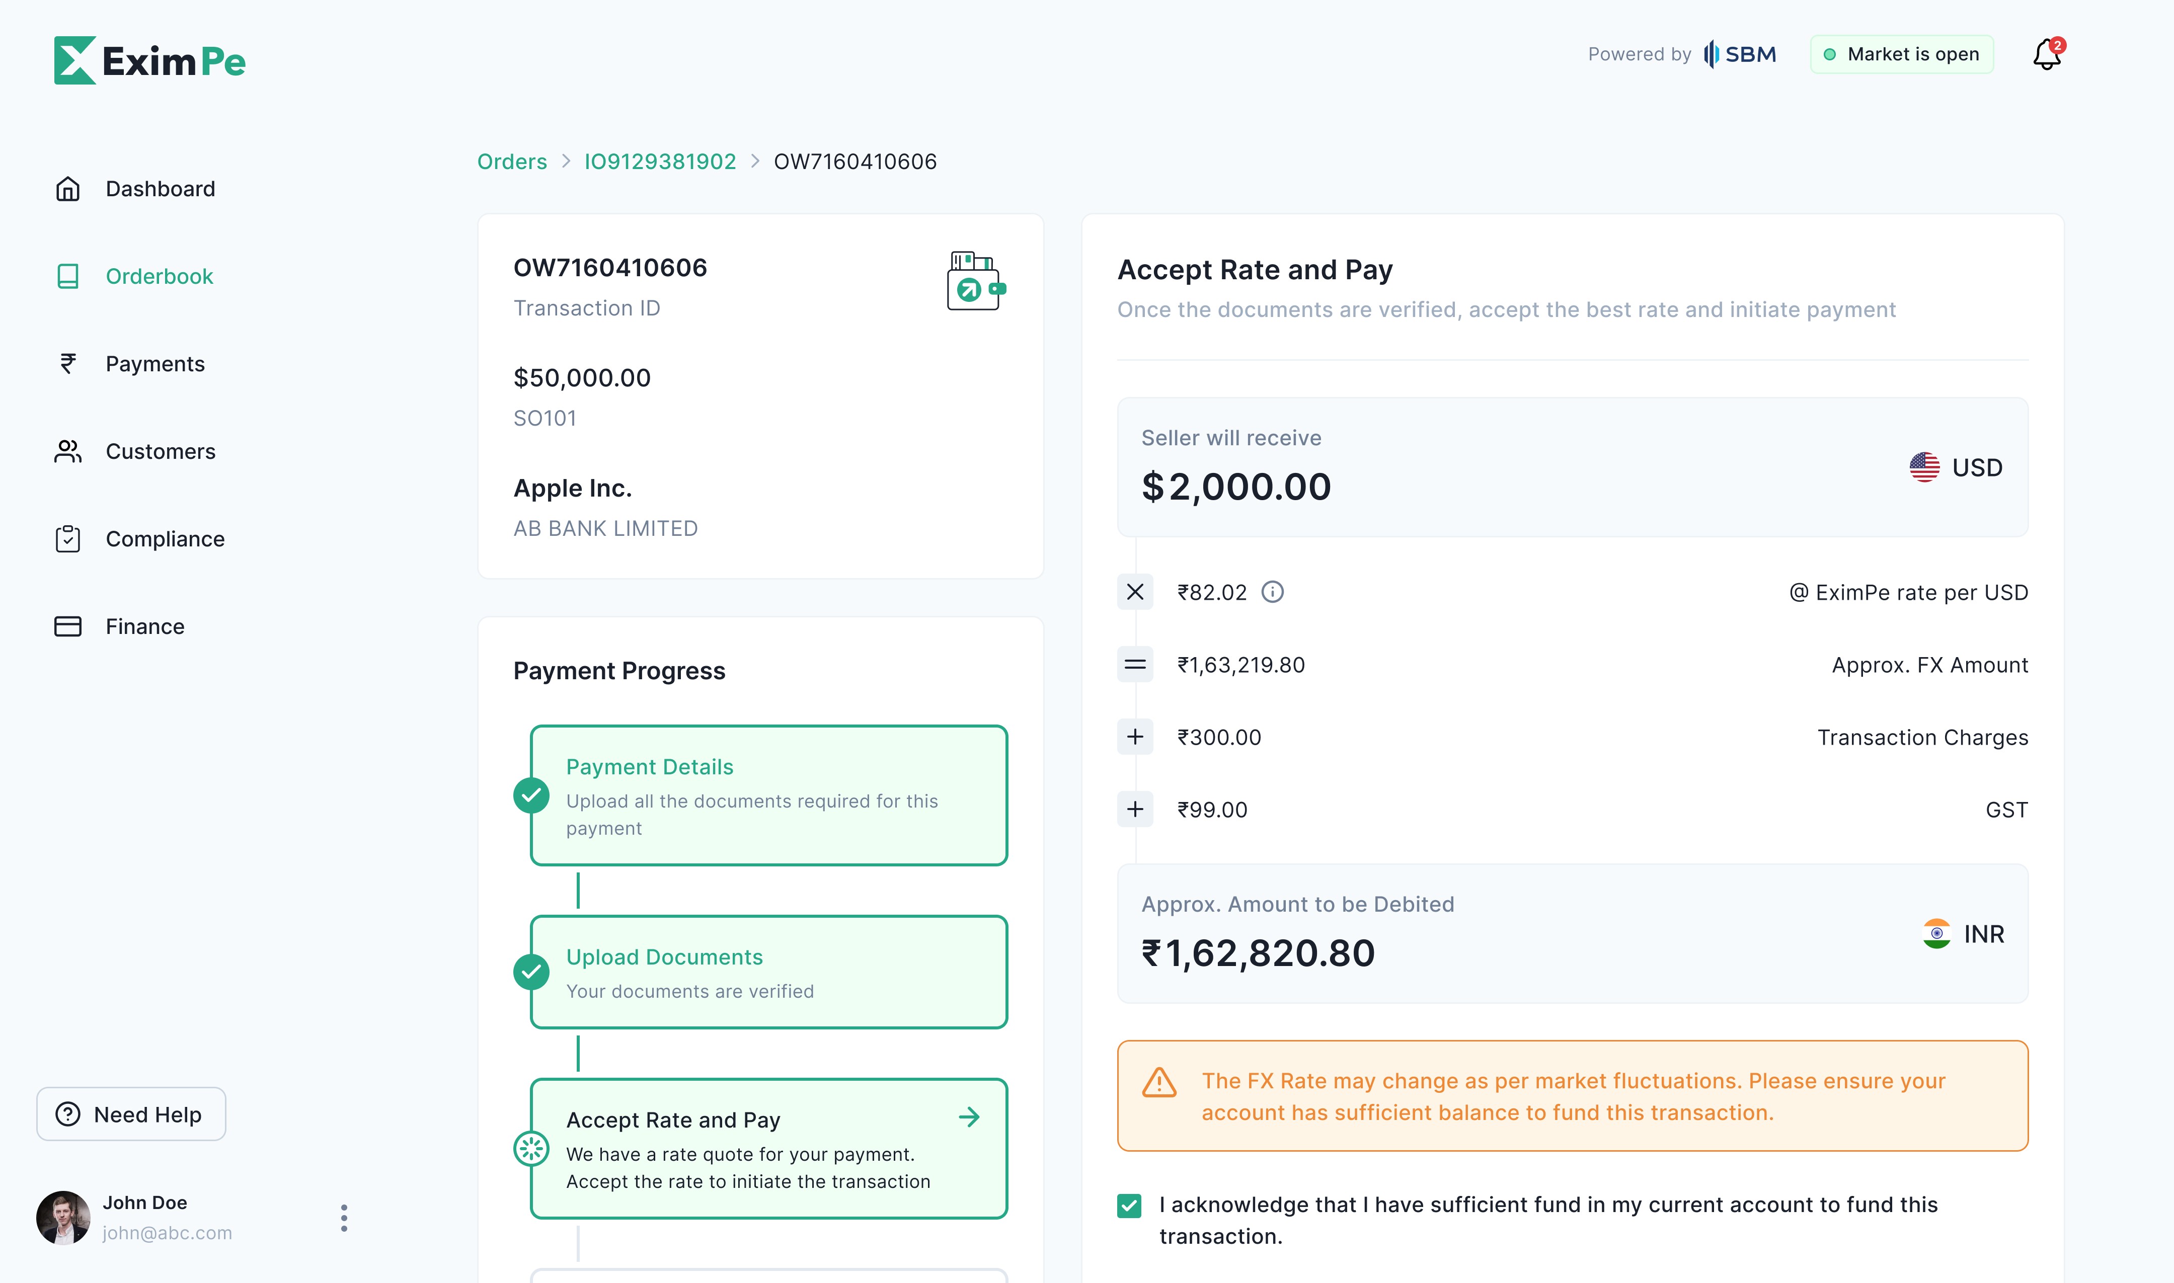Go to Dashboard in the sidebar
The image size is (2174, 1283).
tap(160, 189)
